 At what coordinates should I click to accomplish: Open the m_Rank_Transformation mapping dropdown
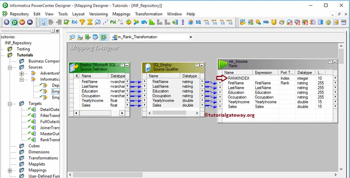[x=191, y=37]
